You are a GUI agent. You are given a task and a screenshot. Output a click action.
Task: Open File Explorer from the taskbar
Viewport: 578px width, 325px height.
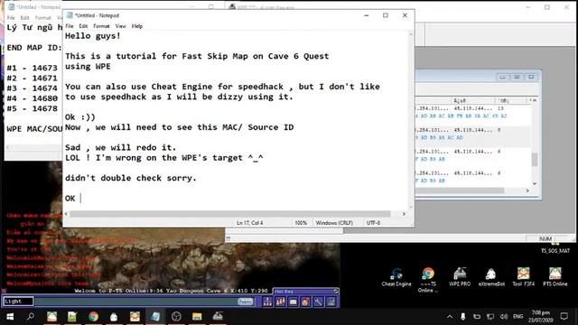click(197, 317)
